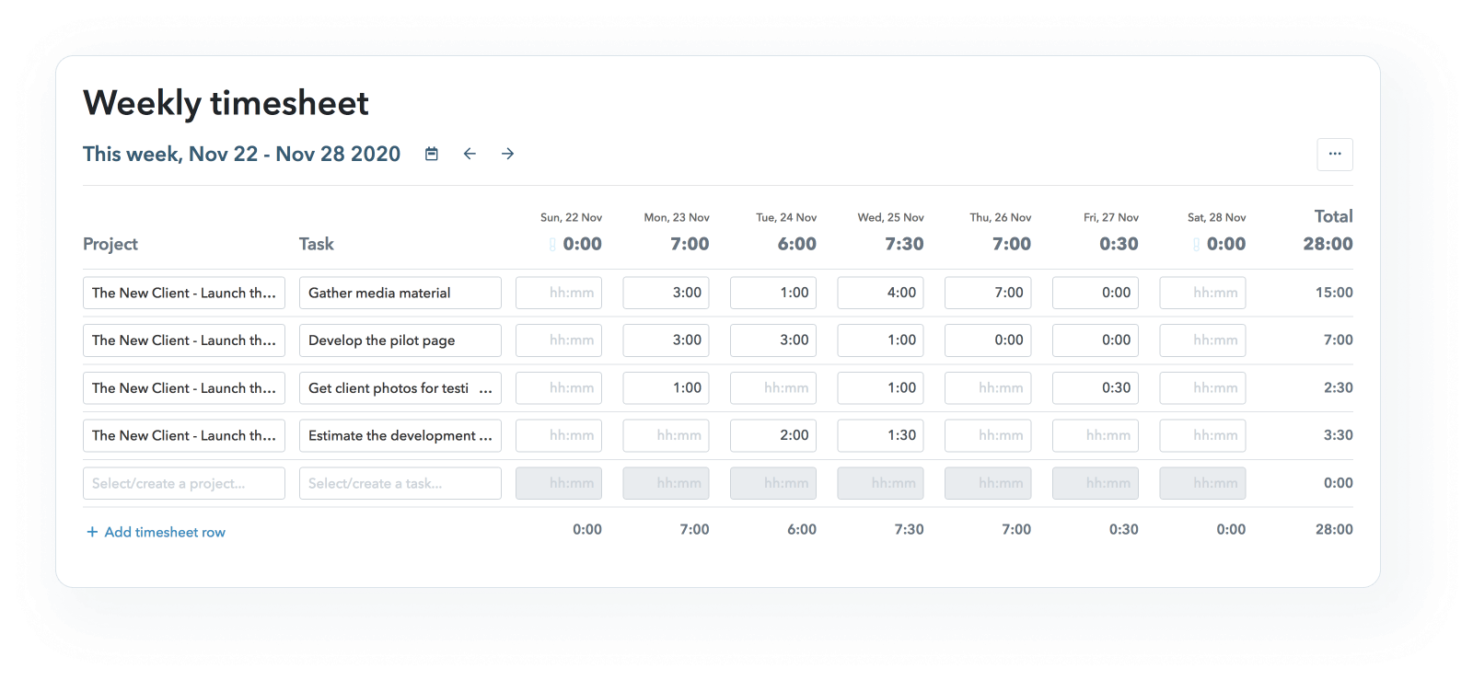Click the 7:30 Wednesday total in the footer row

909,529
